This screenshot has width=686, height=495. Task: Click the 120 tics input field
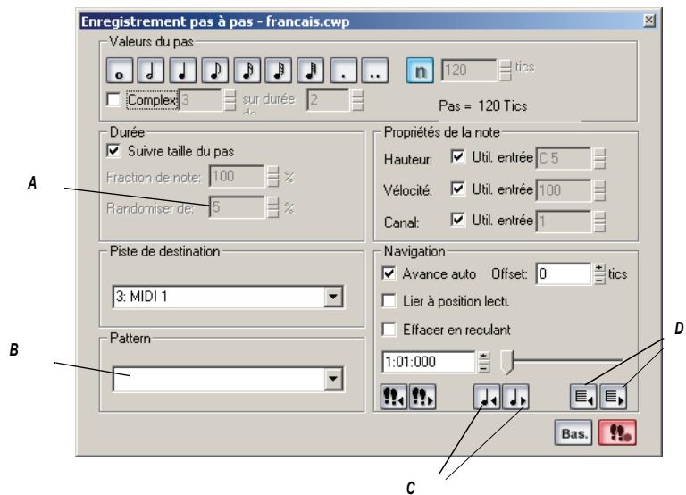(469, 71)
